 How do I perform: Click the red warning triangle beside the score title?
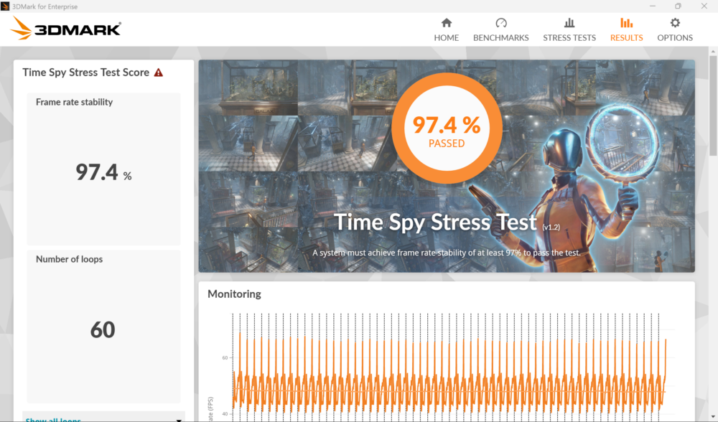pyautogui.click(x=159, y=72)
